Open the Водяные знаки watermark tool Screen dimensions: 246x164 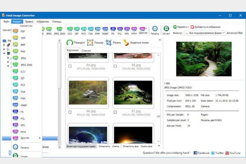pyautogui.click(x=136, y=43)
